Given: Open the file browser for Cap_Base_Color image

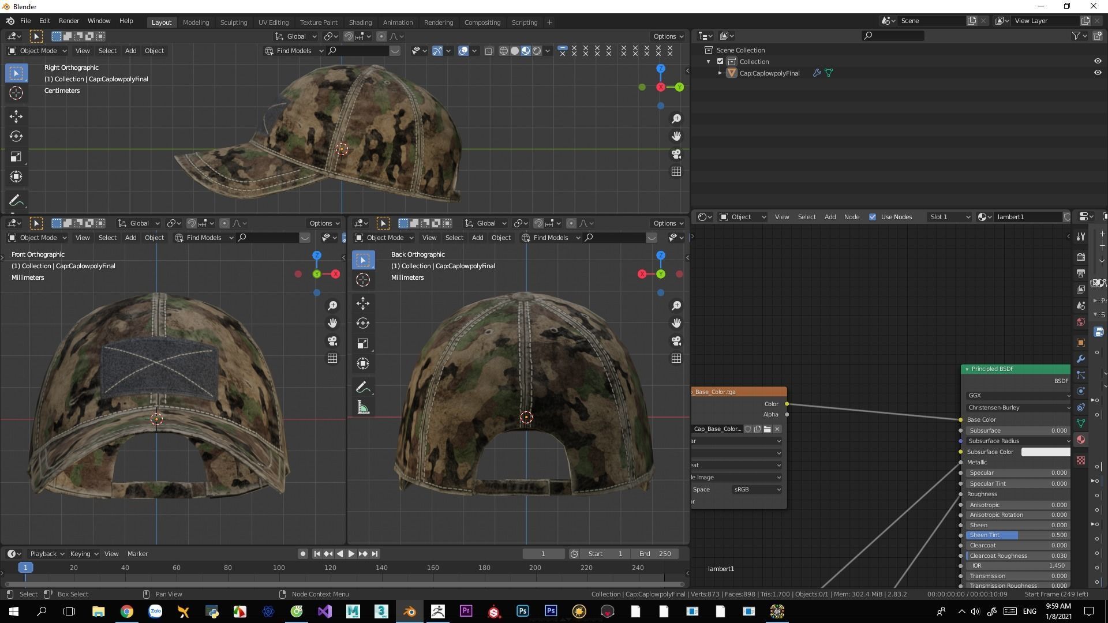Looking at the screenshot, I should (x=767, y=429).
